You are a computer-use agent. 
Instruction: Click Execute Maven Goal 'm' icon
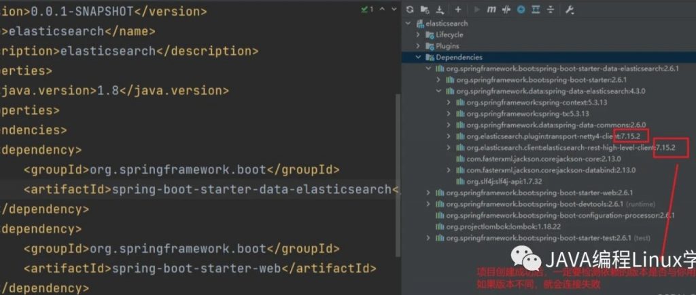tap(491, 9)
